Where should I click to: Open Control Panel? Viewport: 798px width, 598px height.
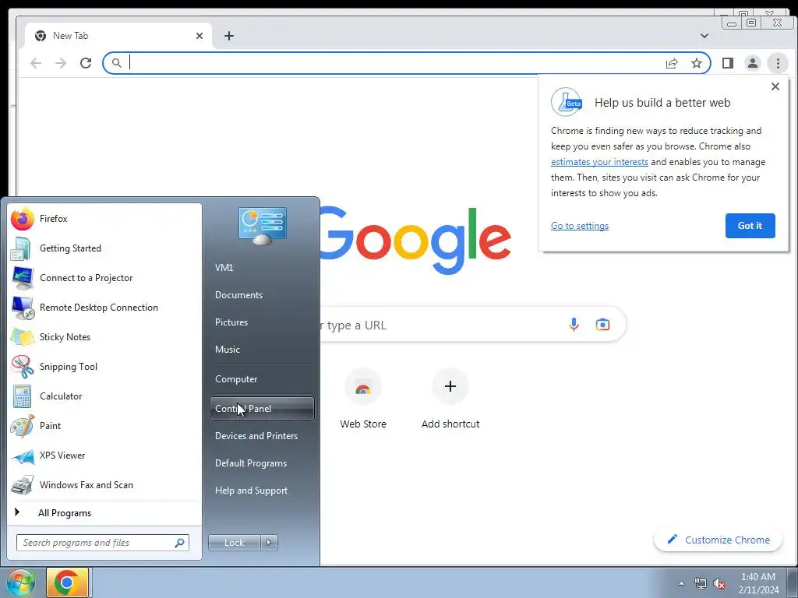[262, 408]
